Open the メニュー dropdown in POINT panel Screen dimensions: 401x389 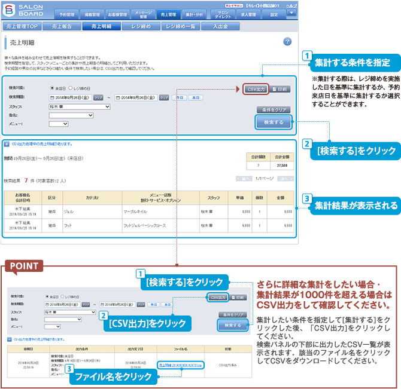pyautogui.click(x=53, y=326)
